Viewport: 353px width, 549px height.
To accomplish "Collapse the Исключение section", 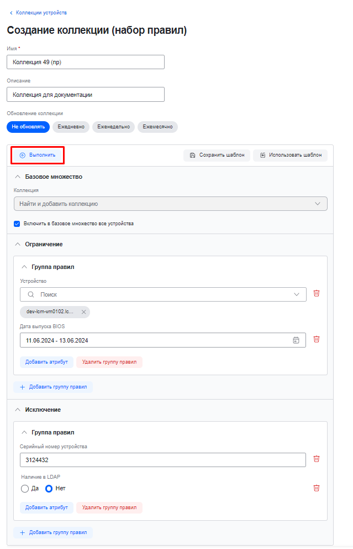I will [x=17, y=410].
